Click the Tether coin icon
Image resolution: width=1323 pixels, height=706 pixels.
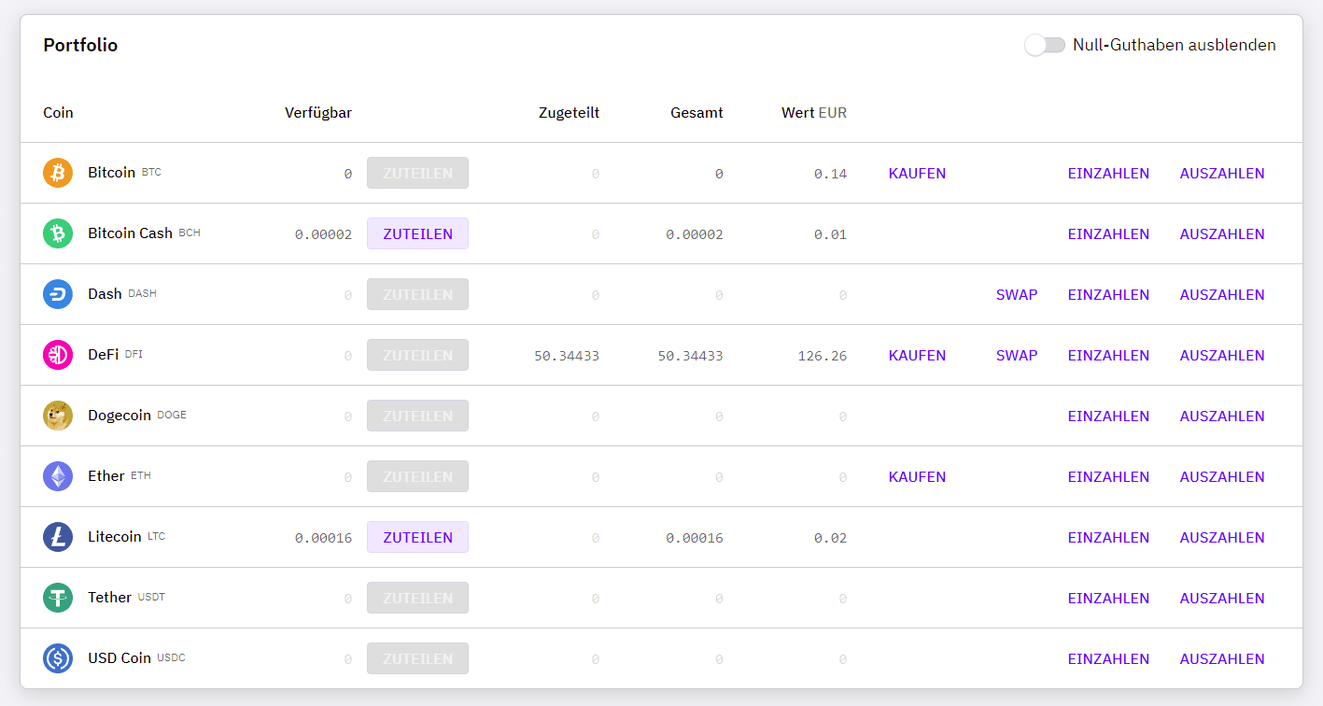tap(58, 598)
